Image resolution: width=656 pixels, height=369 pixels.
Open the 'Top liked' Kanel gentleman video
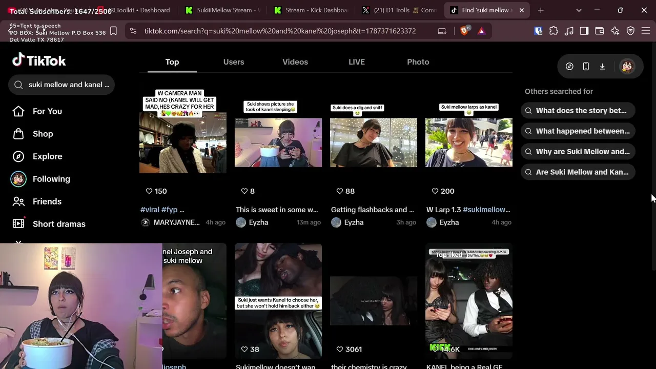(469, 301)
